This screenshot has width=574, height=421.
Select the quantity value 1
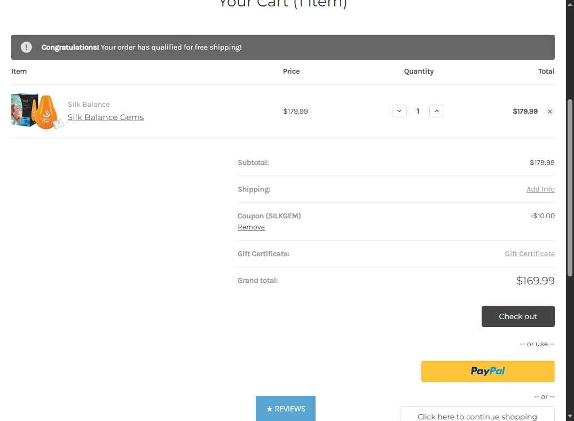pos(418,111)
